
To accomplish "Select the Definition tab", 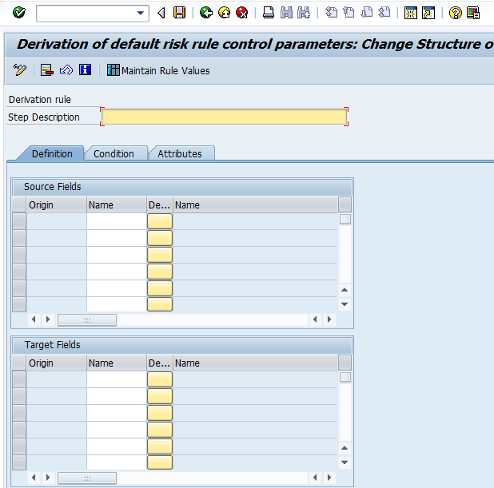I will [52, 153].
